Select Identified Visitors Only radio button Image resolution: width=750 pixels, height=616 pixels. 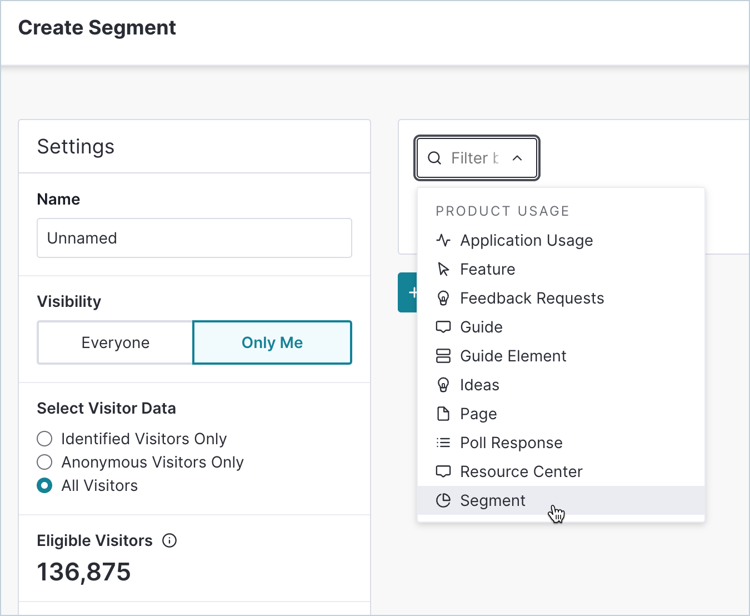(44, 439)
